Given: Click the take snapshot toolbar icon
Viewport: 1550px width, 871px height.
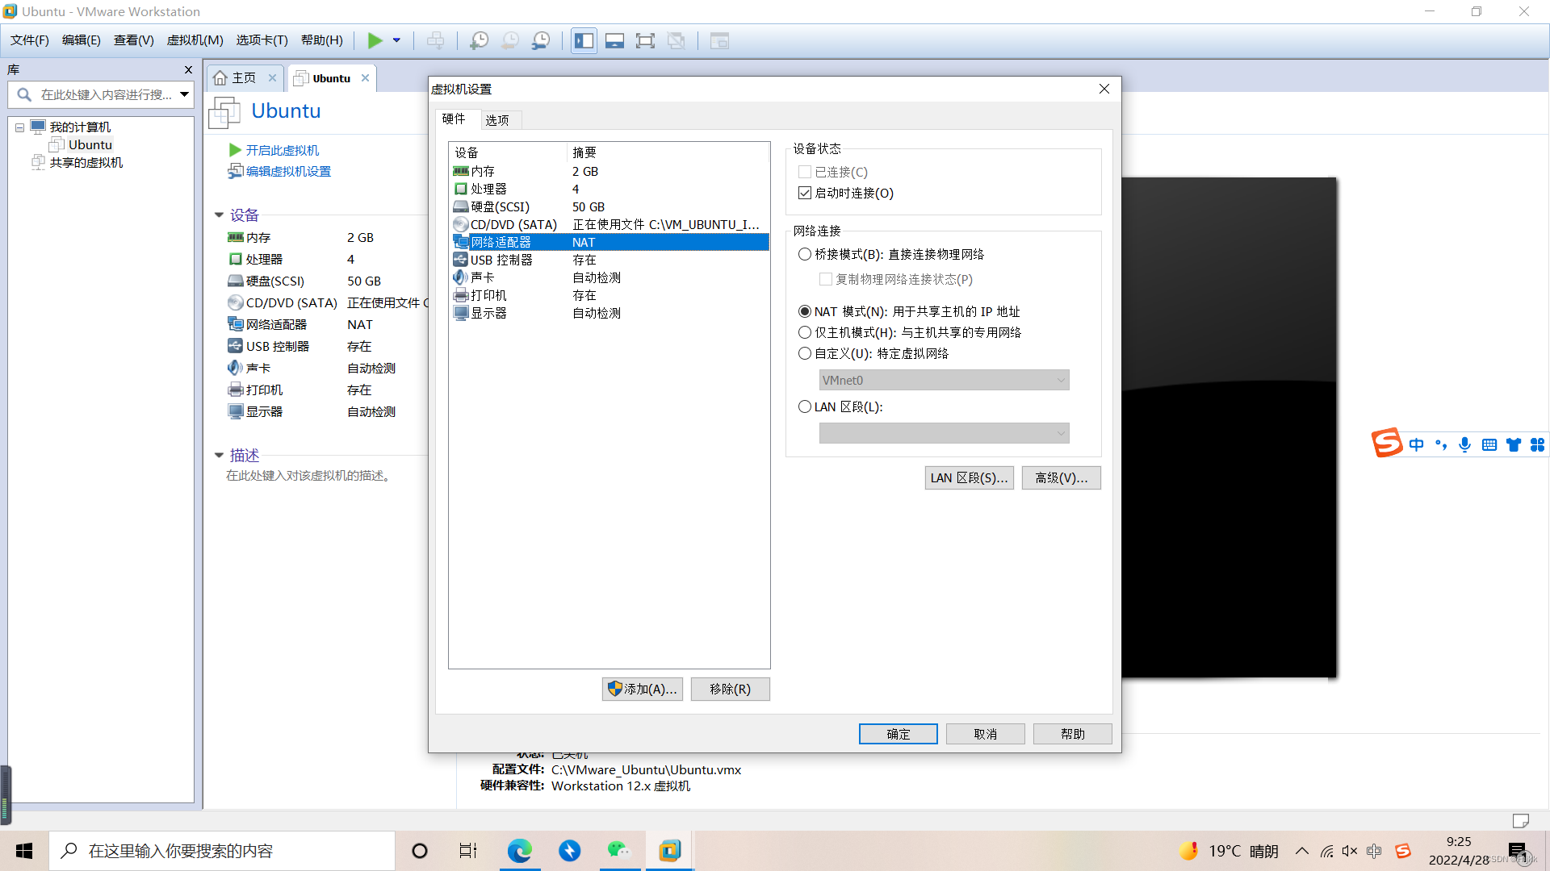Looking at the screenshot, I should click(x=479, y=40).
